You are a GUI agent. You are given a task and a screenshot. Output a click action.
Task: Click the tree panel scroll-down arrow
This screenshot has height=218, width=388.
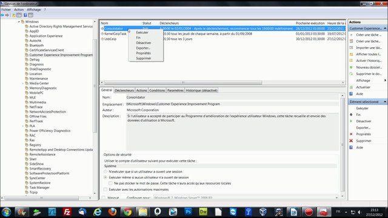point(95,193)
